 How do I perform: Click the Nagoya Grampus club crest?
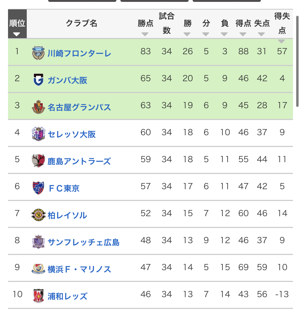(x=38, y=107)
